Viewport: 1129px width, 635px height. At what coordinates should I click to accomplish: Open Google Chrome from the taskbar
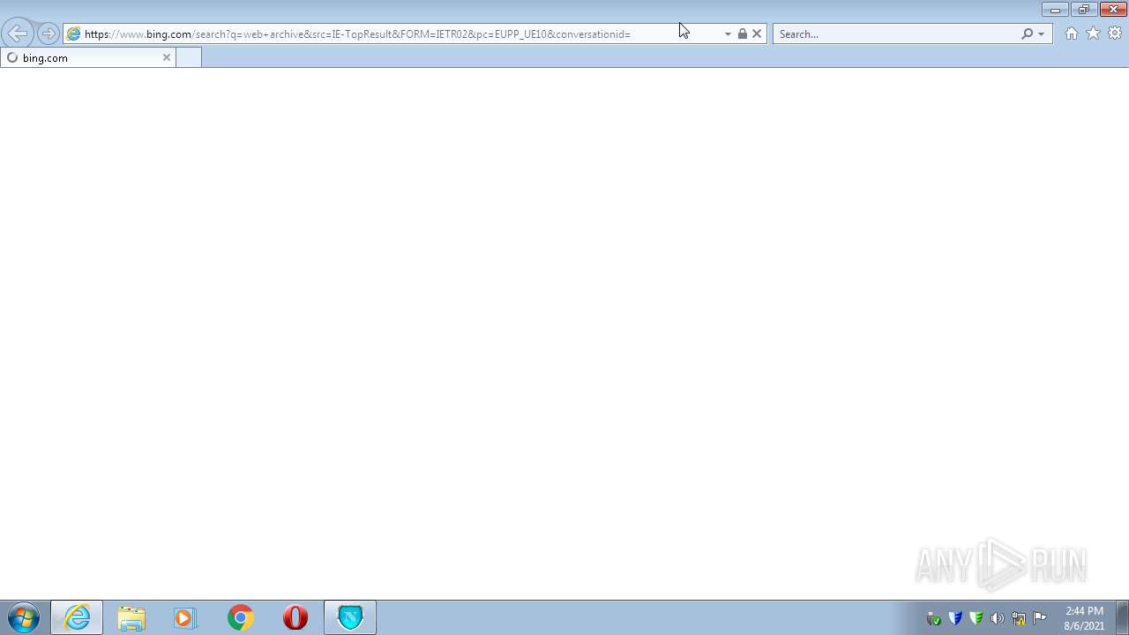(x=240, y=617)
